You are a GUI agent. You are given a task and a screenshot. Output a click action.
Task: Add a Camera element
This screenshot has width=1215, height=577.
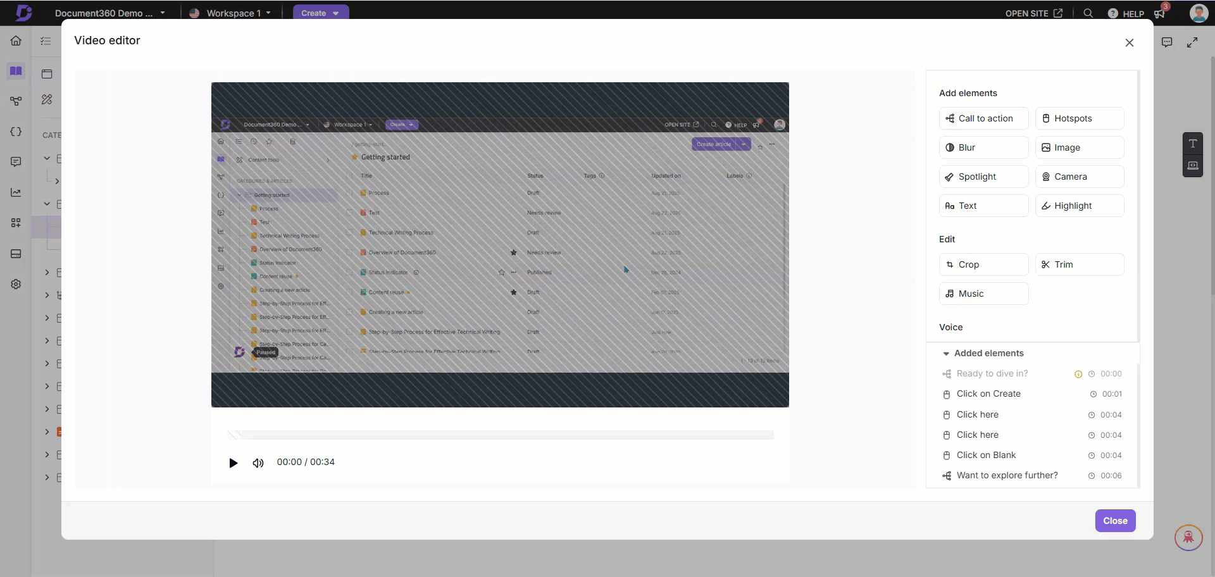(1079, 177)
